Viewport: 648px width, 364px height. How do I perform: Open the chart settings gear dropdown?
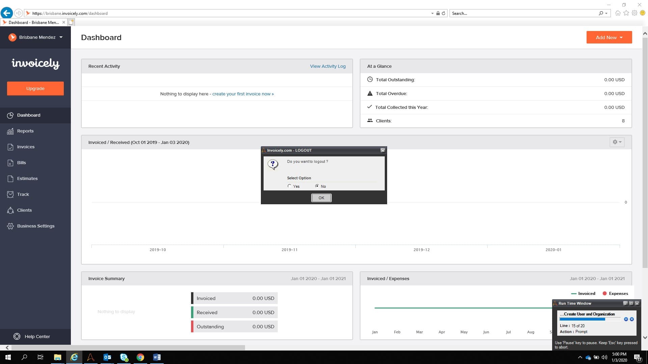pyautogui.click(x=617, y=142)
